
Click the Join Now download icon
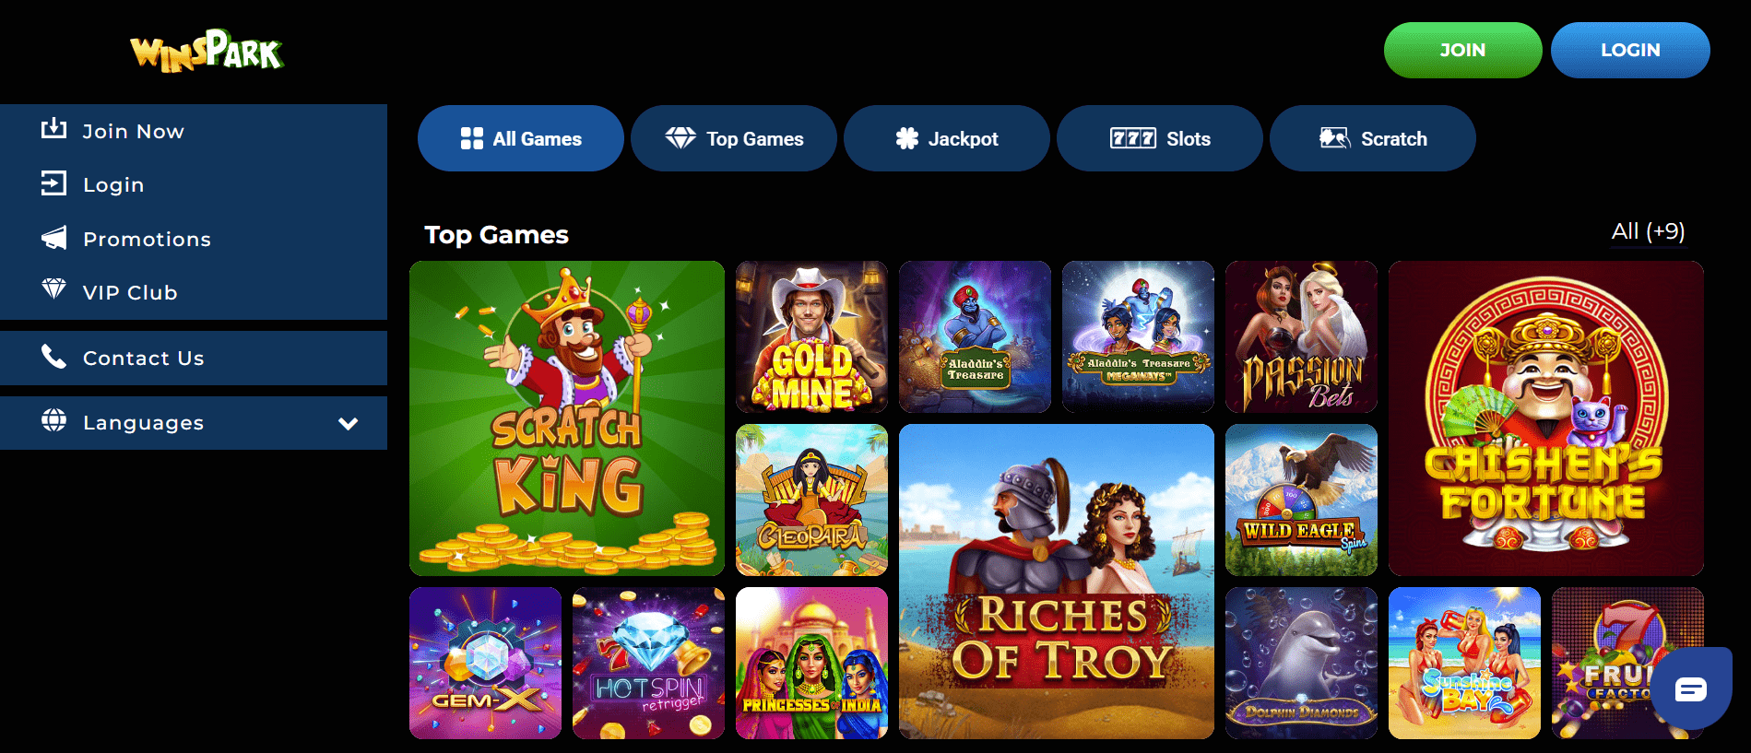click(53, 129)
